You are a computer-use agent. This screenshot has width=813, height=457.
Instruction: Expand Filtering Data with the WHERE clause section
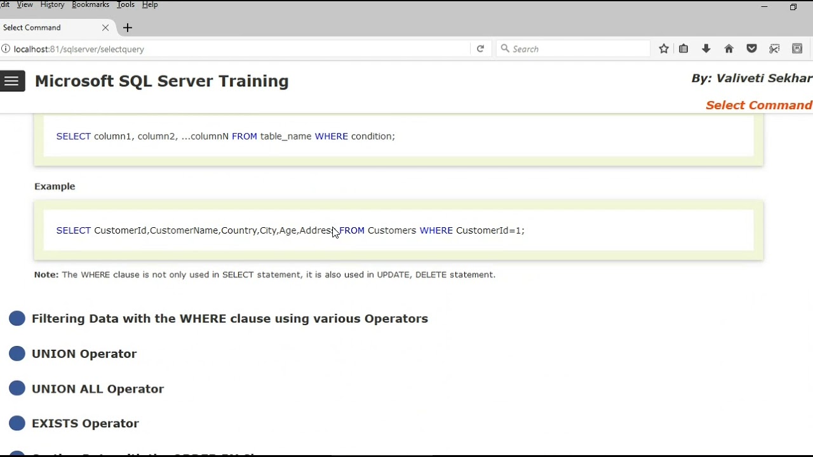(x=230, y=319)
